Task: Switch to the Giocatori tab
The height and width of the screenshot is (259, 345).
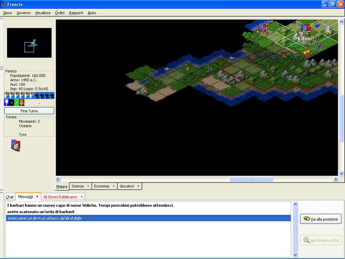Action: (x=127, y=186)
